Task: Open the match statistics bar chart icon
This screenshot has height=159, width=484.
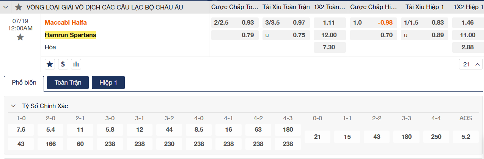Action: 76,64
